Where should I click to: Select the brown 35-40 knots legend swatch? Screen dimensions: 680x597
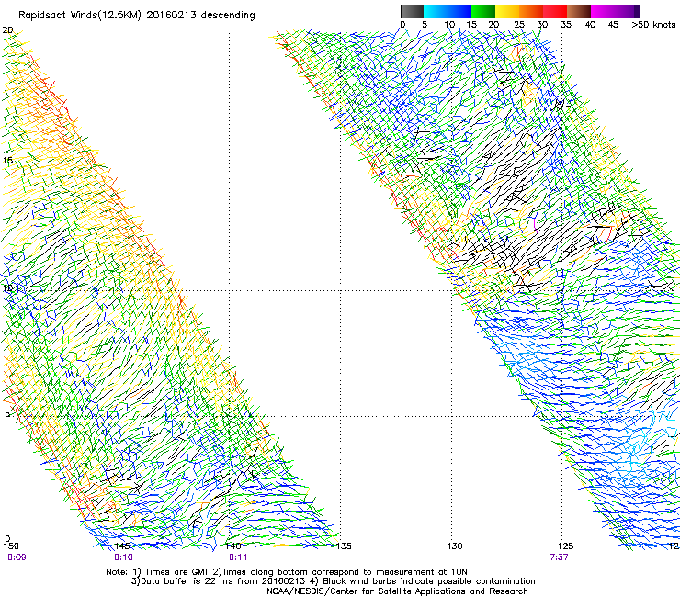579,11
